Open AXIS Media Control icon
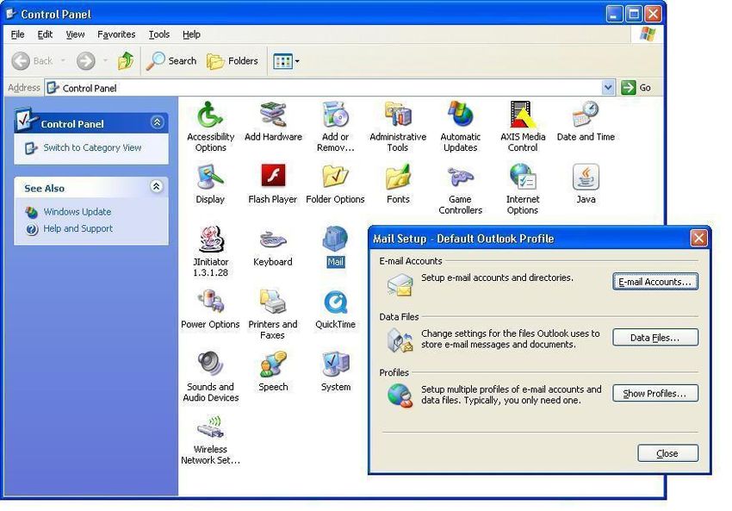This screenshot has height=511, width=732. pyautogui.click(x=523, y=126)
